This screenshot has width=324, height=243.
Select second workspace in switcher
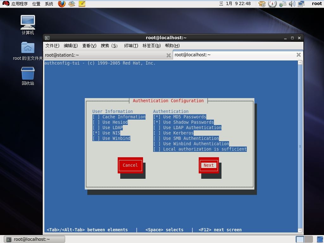click(308, 239)
